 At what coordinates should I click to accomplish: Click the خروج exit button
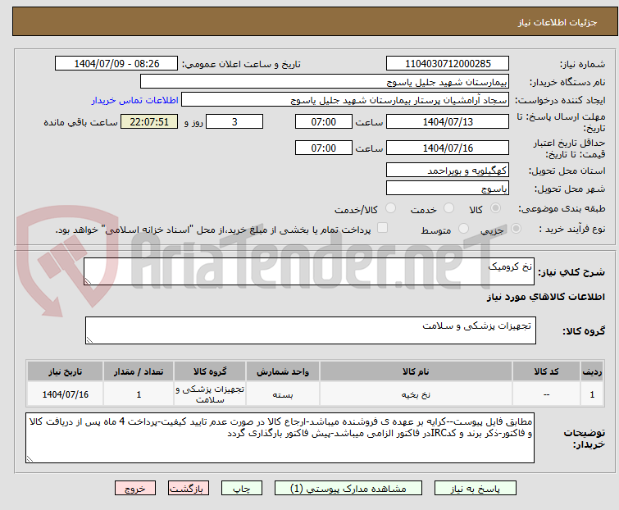point(135,489)
